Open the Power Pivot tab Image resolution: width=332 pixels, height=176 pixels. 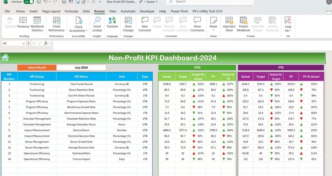click(x=179, y=11)
